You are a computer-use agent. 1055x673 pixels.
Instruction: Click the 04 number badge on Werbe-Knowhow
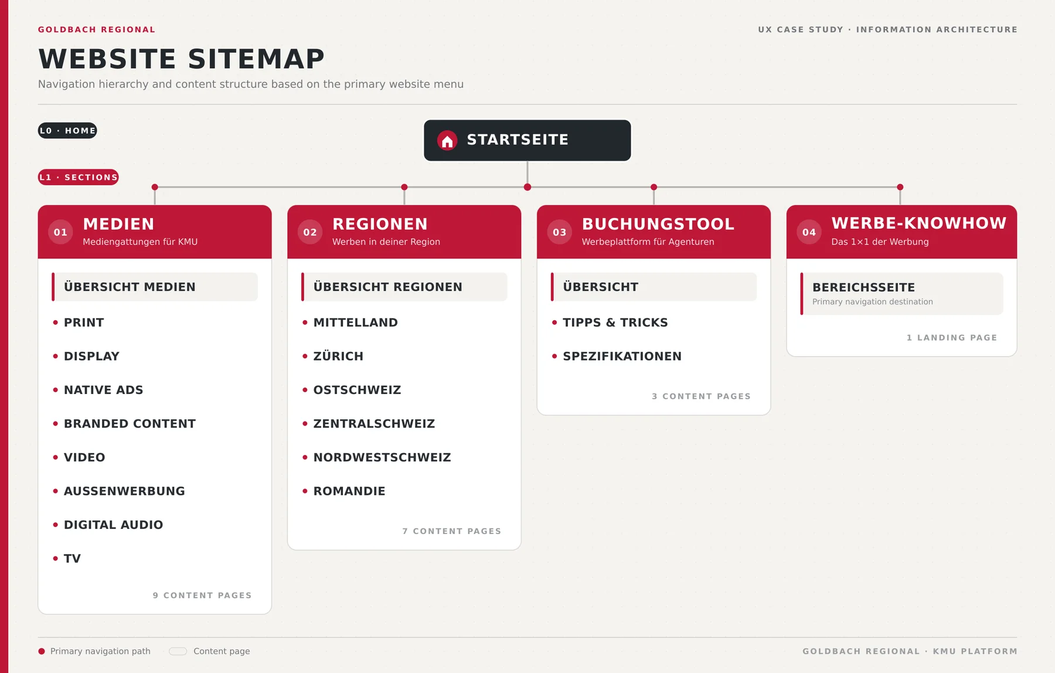pyautogui.click(x=809, y=232)
